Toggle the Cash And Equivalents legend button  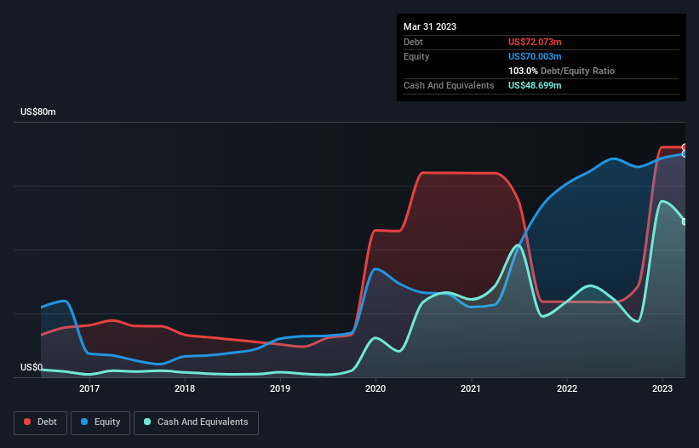pyautogui.click(x=196, y=422)
